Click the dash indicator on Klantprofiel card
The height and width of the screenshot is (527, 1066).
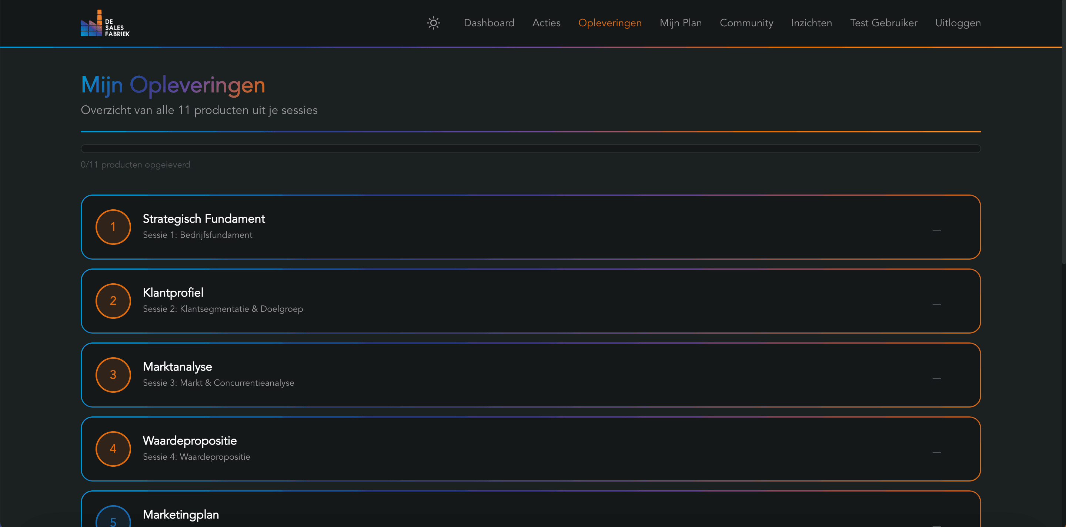[x=936, y=305]
